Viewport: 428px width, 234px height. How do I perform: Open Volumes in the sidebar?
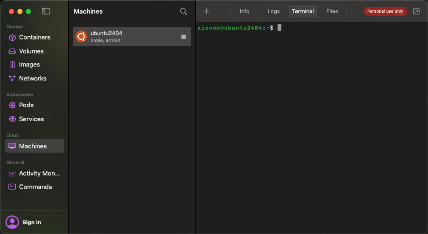click(x=34, y=51)
